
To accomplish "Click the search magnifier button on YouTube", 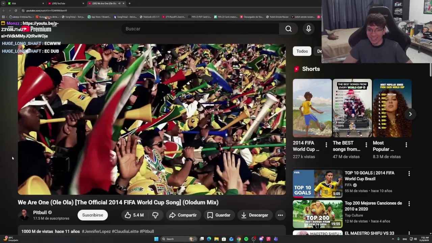I will tap(289, 29).
